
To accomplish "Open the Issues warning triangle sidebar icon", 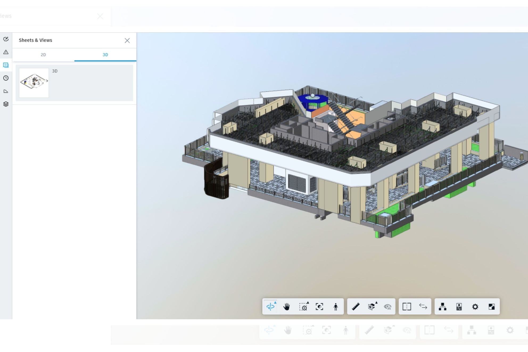I will (6, 52).
